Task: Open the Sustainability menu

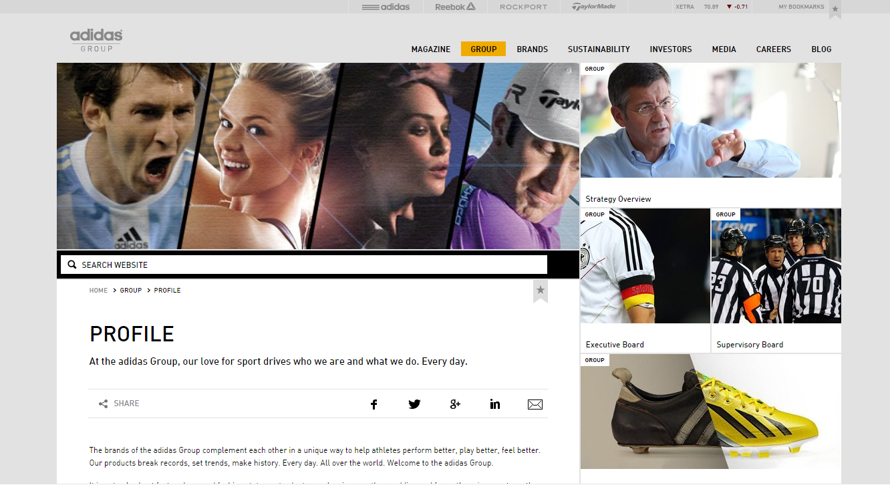Action: click(599, 49)
